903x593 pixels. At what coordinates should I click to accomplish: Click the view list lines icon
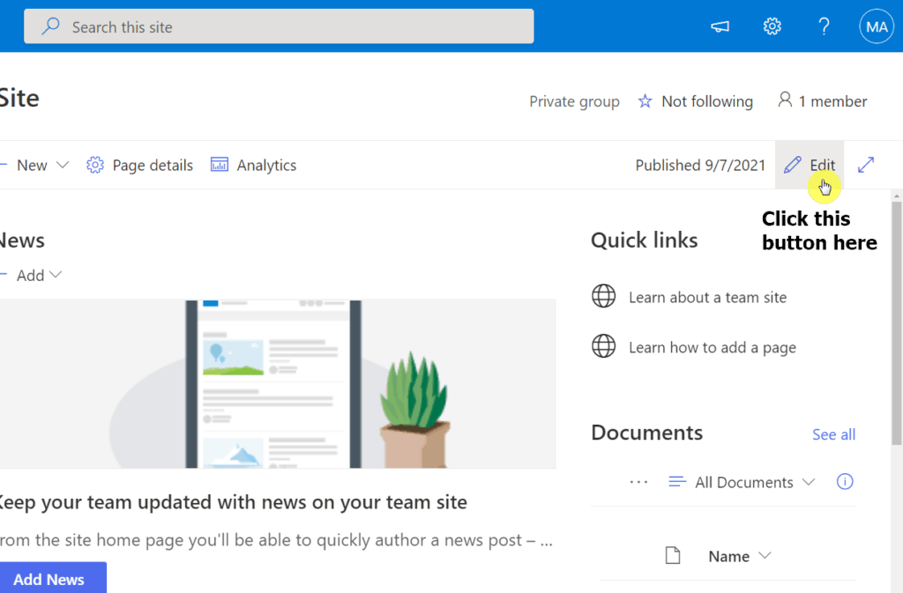[x=677, y=481]
